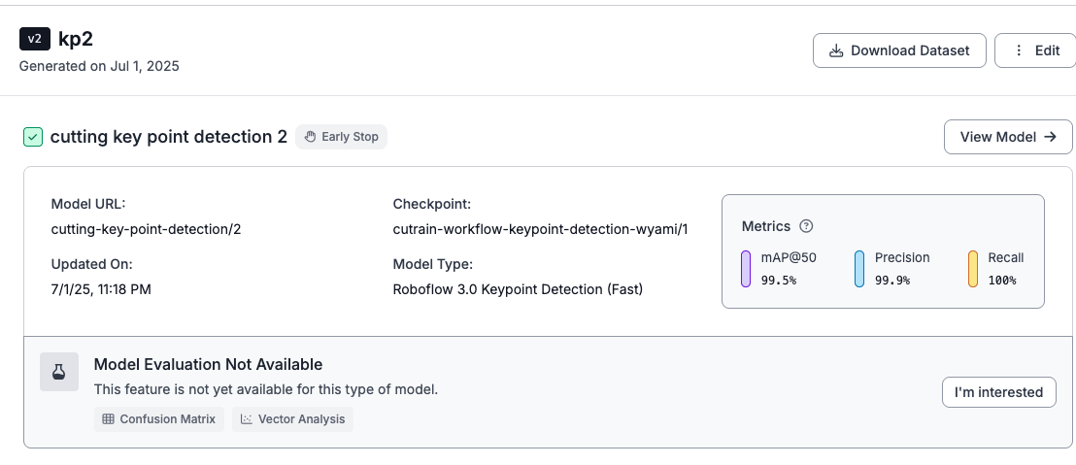Screen dimensions: 1076x465
Task: Click the hand icon on Early Stop
Action: tap(310, 137)
